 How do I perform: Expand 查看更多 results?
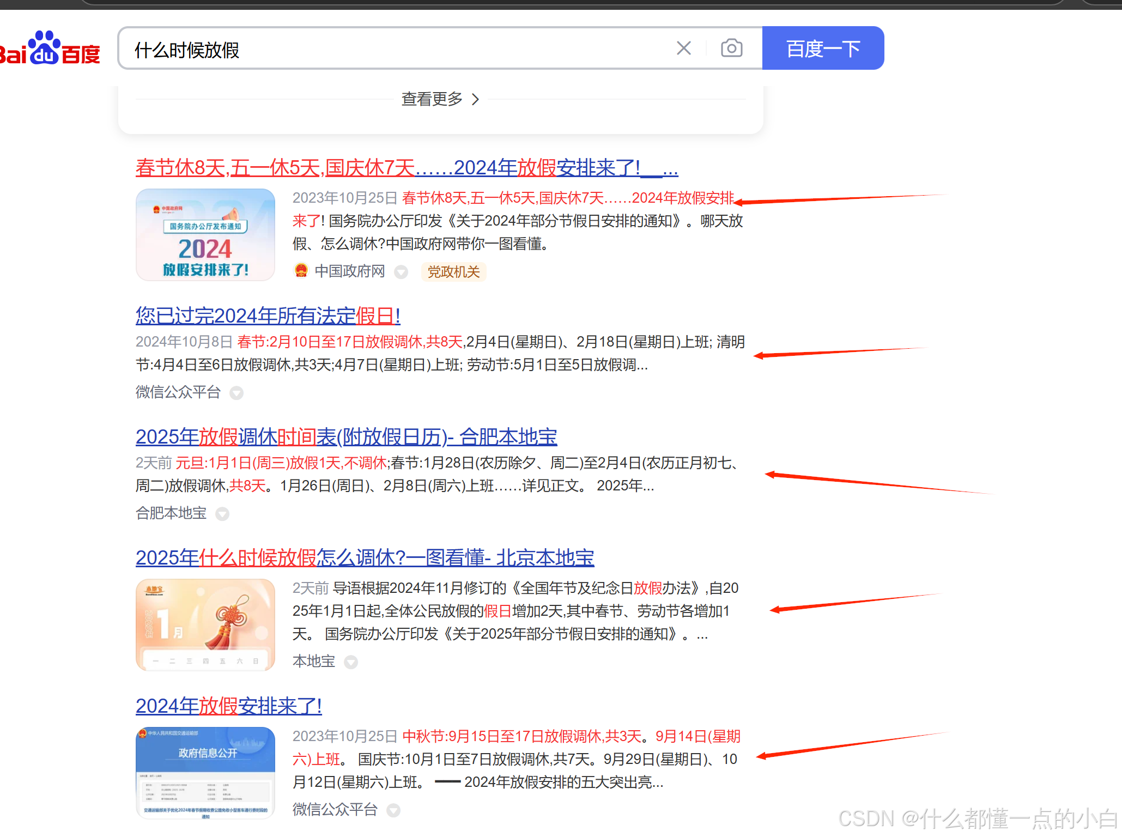(440, 99)
